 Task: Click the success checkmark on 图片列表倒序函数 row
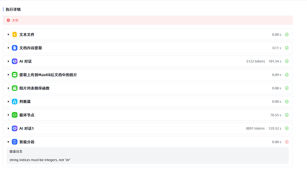pyautogui.click(x=287, y=88)
